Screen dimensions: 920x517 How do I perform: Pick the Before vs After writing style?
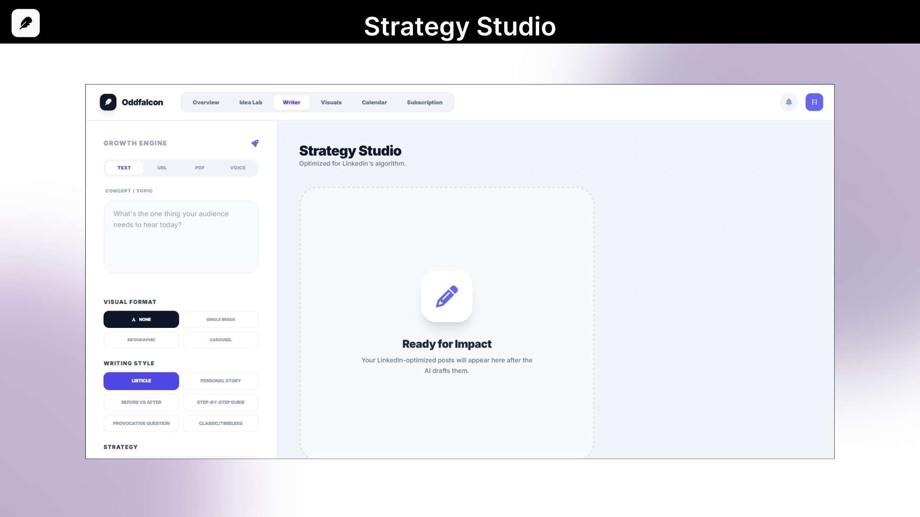click(141, 402)
